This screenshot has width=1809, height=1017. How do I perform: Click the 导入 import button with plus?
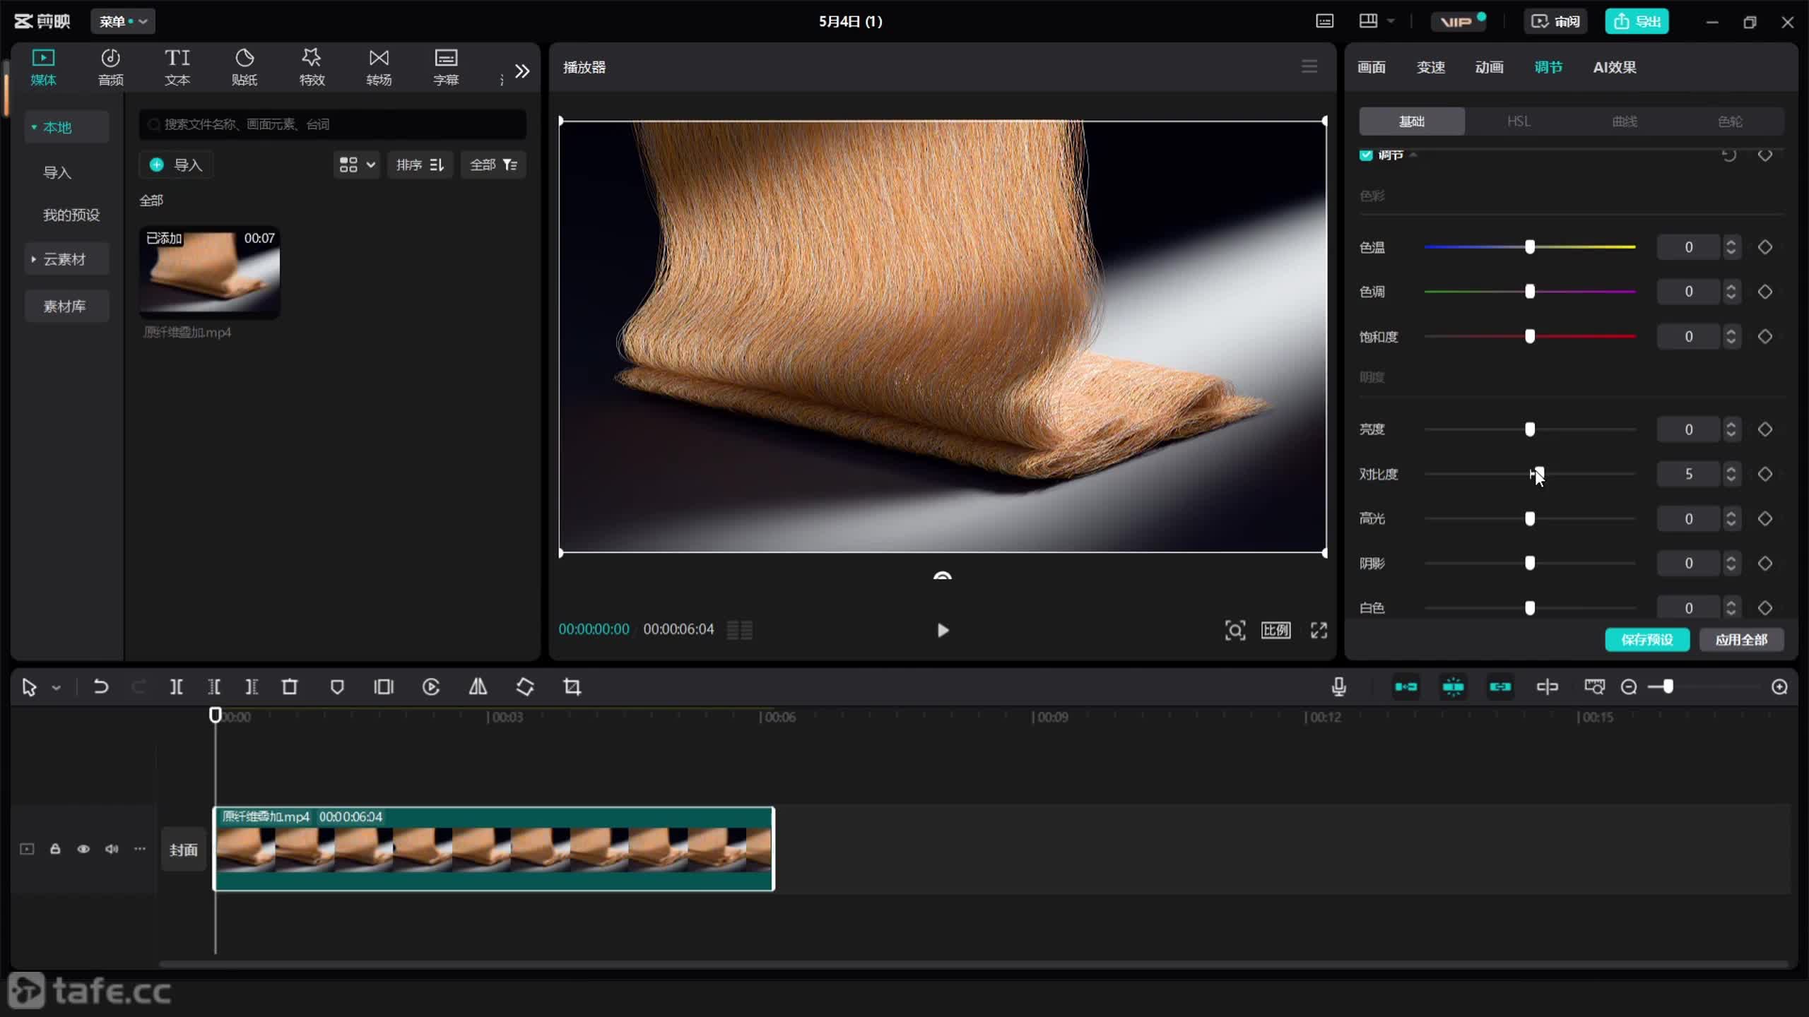tap(176, 165)
